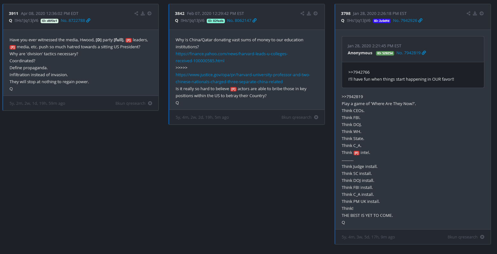
Task: Click the share icon on post 3842
Action: 302,13
